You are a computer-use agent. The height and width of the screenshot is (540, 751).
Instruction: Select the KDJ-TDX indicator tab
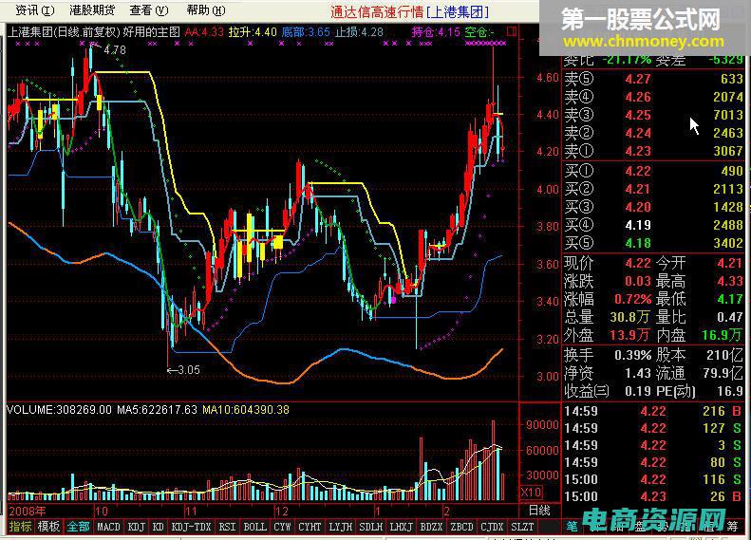pyautogui.click(x=191, y=527)
